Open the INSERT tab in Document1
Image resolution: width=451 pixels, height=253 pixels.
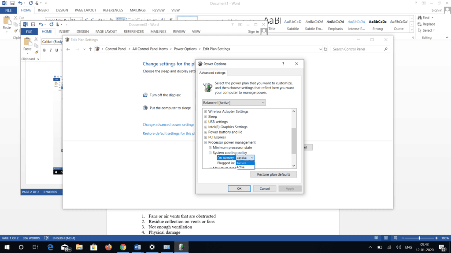(x=44, y=11)
